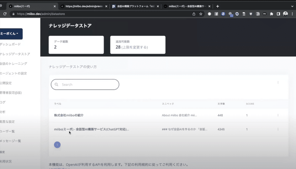The height and width of the screenshot is (169, 296).
Task: Click the address bar URL
Action: pos(41,14)
